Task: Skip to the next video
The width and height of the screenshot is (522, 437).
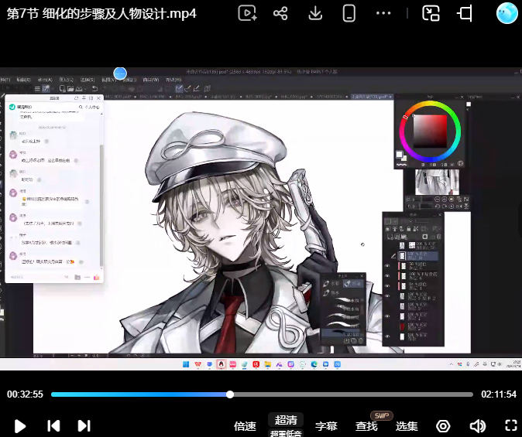Action: pyautogui.click(x=84, y=425)
